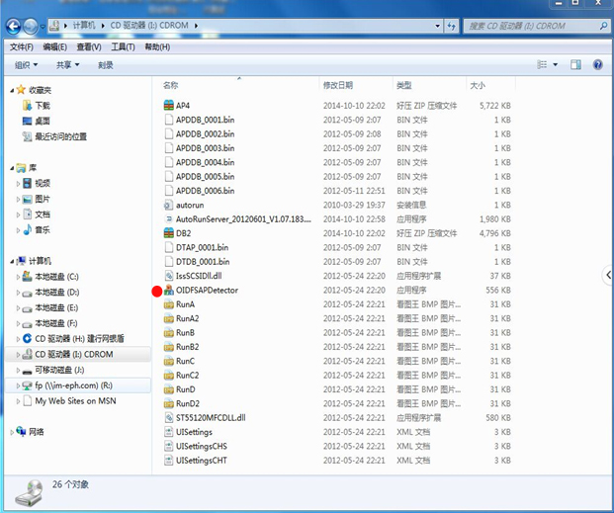The image size is (614, 513).
Task: Select the AutoRunServer application file icon
Action: (x=168, y=219)
